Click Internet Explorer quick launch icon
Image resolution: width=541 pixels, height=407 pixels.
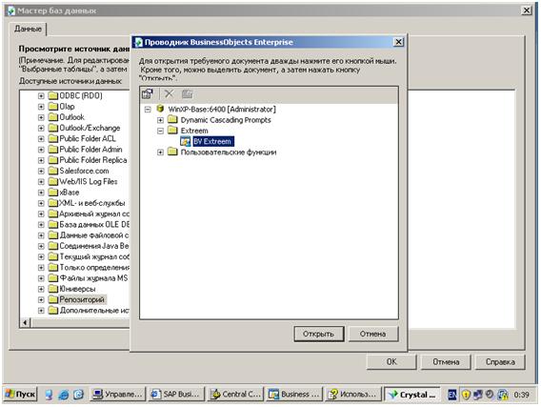pyautogui.click(x=64, y=395)
